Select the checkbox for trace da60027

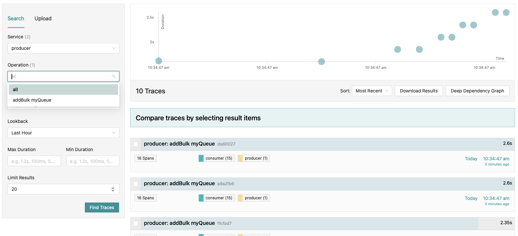click(x=136, y=144)
